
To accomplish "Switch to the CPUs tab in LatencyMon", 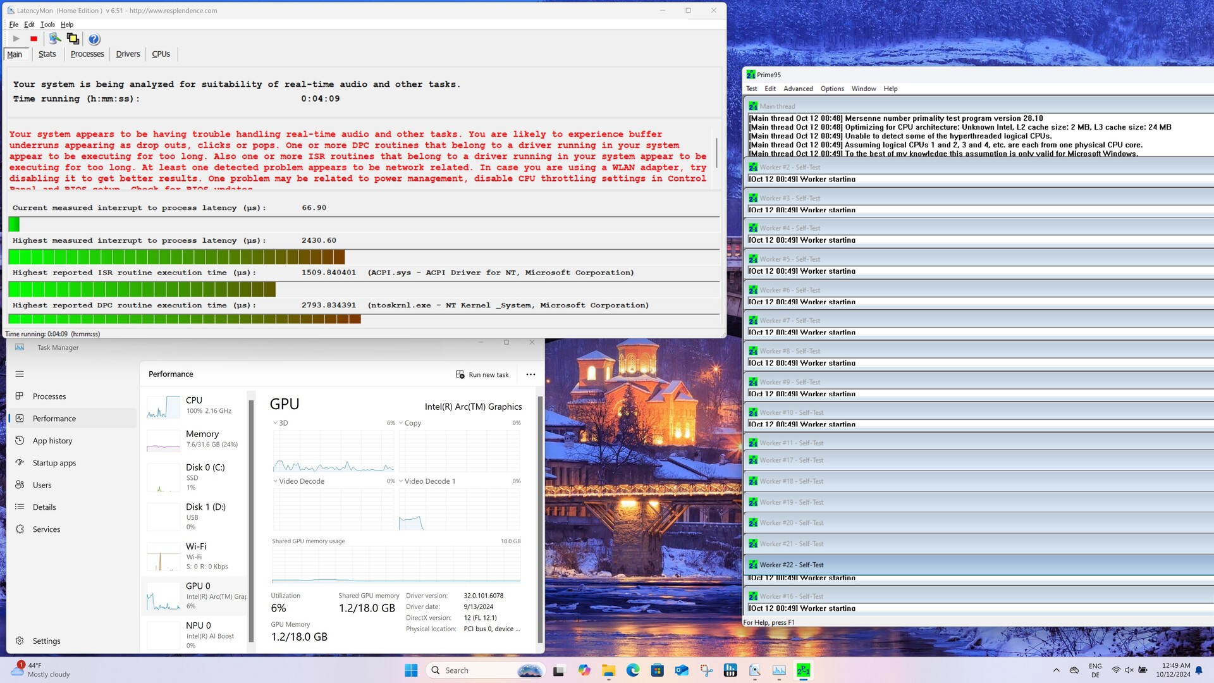I will pos(161,54).
